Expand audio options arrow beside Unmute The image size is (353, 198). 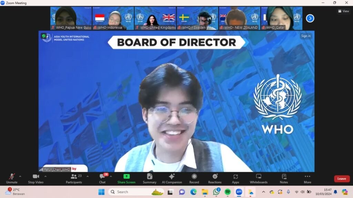click(20, 176)
